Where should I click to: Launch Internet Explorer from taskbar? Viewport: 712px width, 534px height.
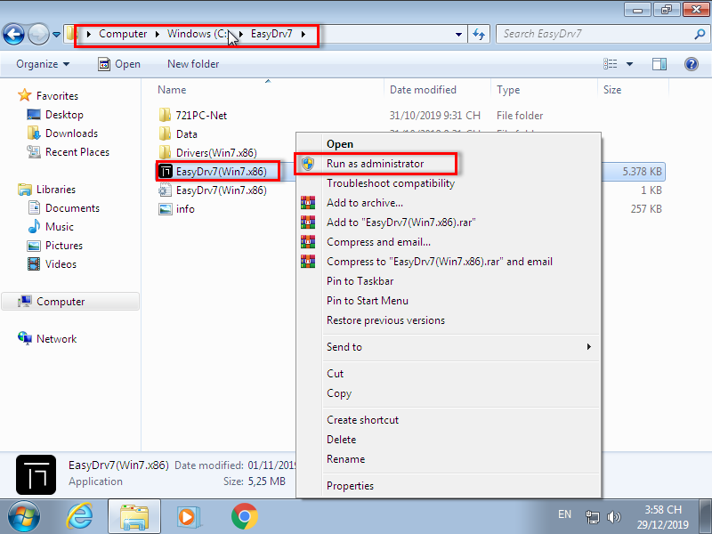tap(79, 517)
